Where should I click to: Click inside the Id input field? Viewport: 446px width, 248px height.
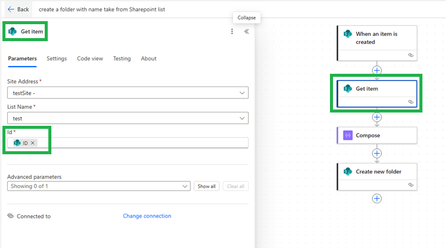(x=128, y=143)
